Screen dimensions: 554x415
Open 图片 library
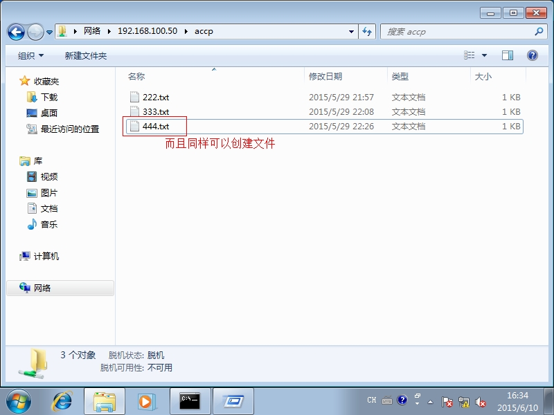[49, 193]
